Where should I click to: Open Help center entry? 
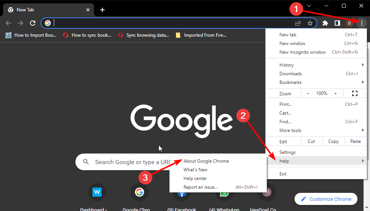click(x=218, y=178)
